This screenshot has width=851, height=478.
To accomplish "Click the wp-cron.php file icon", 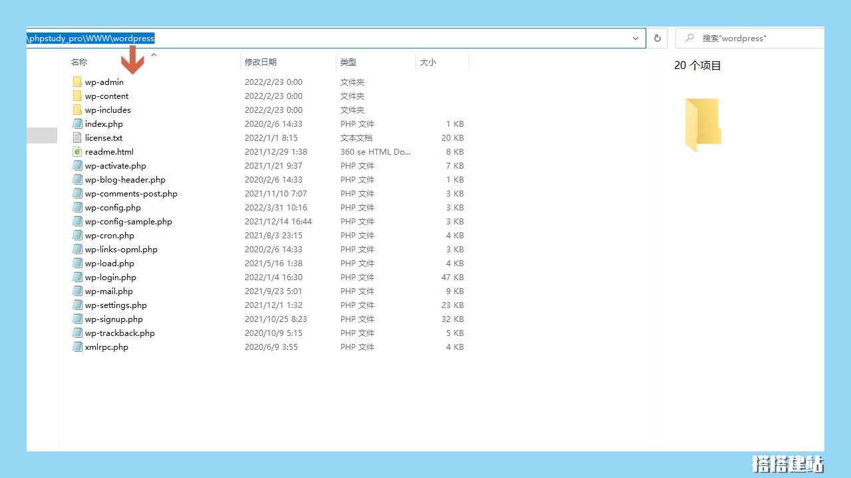I will coord(77,236).
